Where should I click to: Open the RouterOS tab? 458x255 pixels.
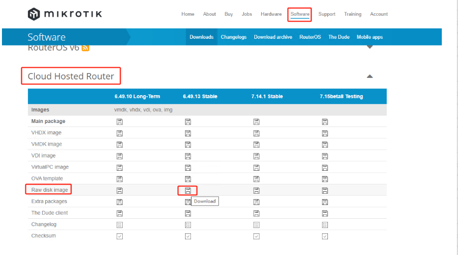tap(310, 37)
